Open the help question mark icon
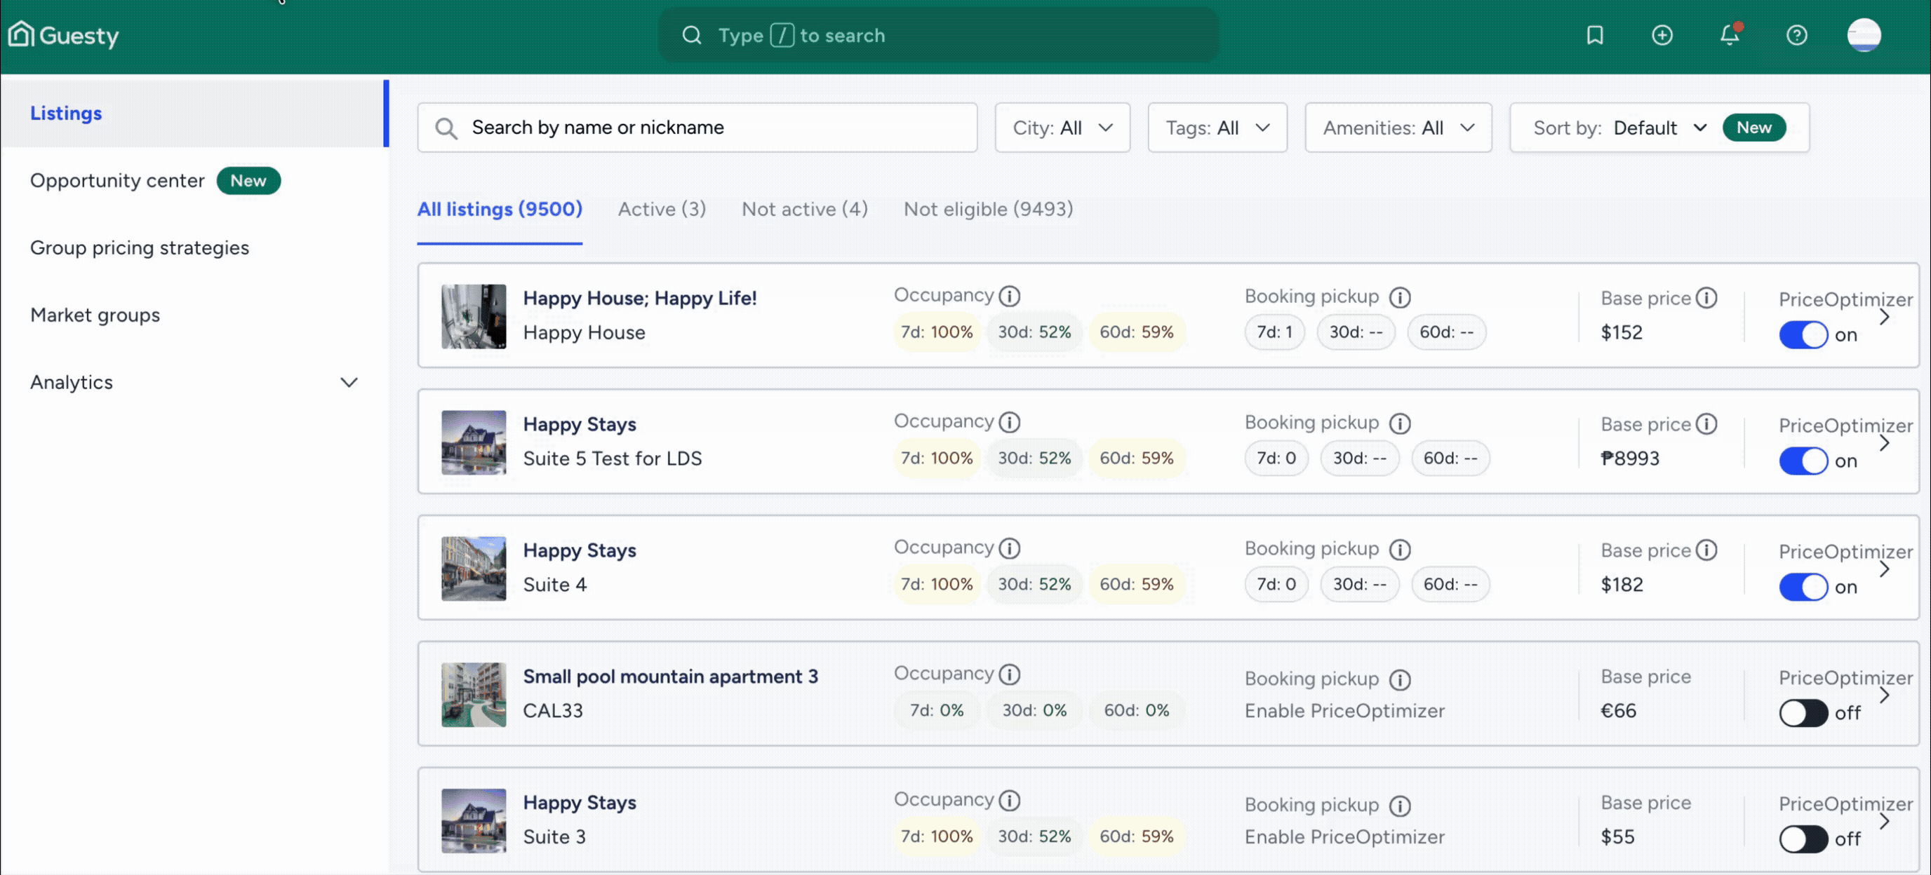 point(1796,35)
